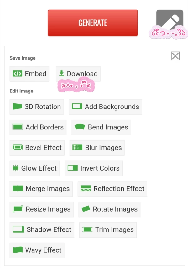Screen dimensions: 188x268
Task: Click the Rotate Images icon
Action: click(86, 209)
